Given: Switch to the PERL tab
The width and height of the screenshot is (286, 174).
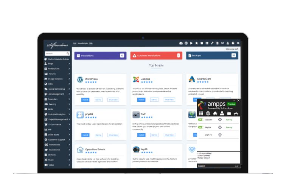Looking at the screenshot, I should click(x=91, y=43).
